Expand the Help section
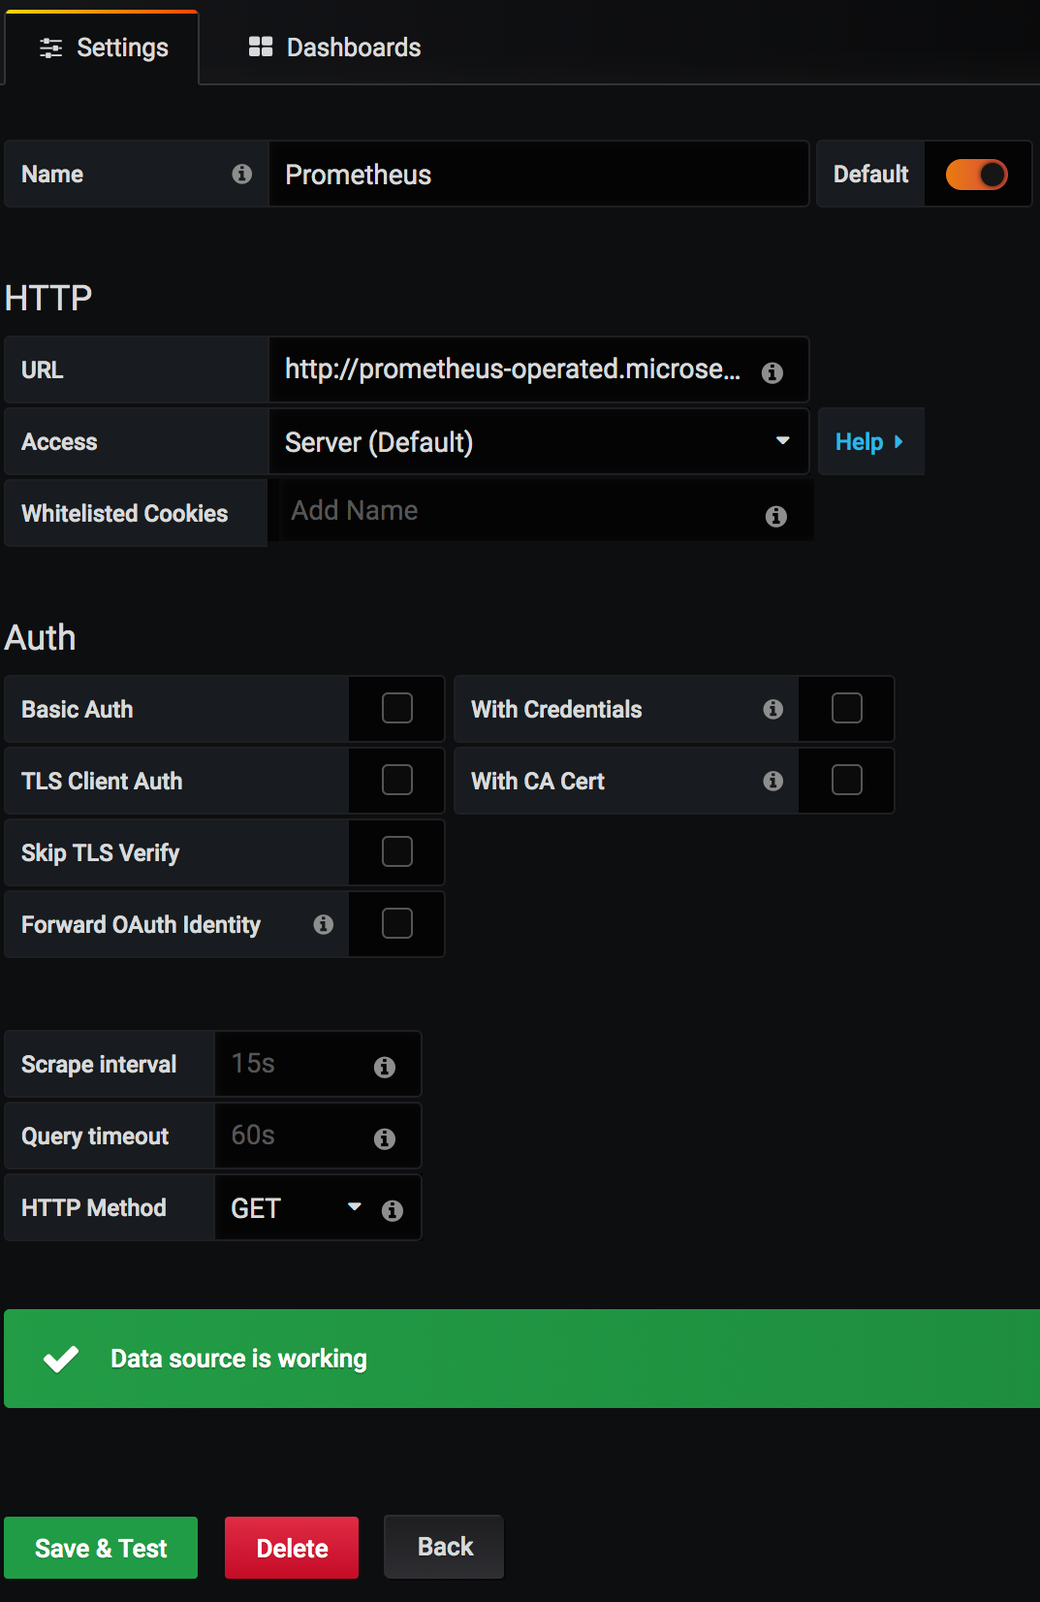Viewport: 1040px width, 1602px height. (x=870, y=441)
